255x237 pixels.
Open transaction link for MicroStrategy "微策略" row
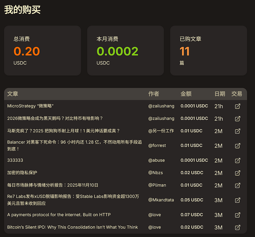click(237, 106)
